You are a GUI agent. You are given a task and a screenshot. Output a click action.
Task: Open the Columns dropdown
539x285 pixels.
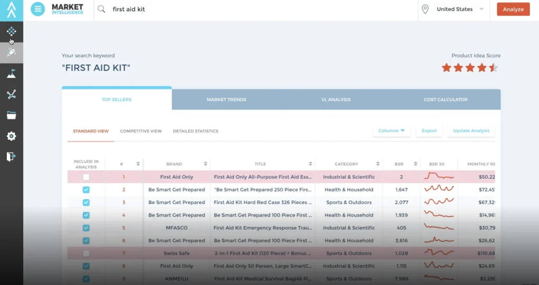click(392, 131)
